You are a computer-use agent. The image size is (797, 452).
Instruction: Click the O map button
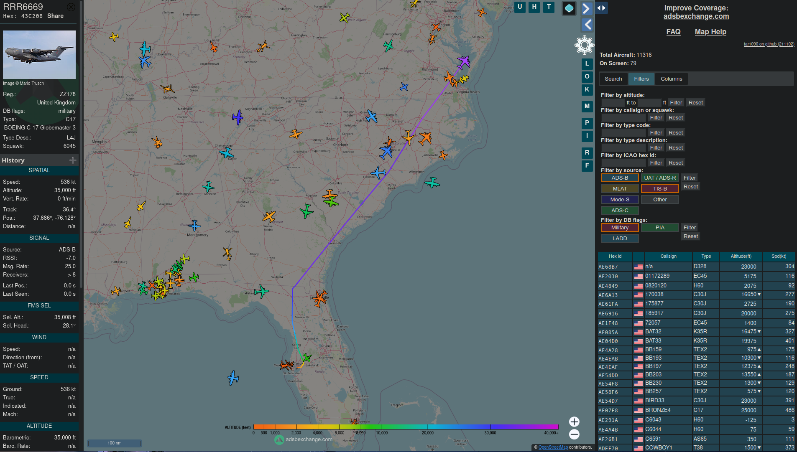(587, 77)
